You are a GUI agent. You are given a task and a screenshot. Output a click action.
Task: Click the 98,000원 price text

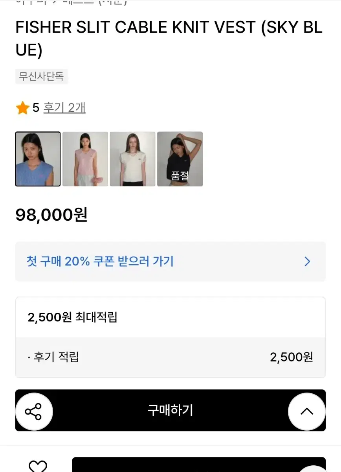click(51, 215)
